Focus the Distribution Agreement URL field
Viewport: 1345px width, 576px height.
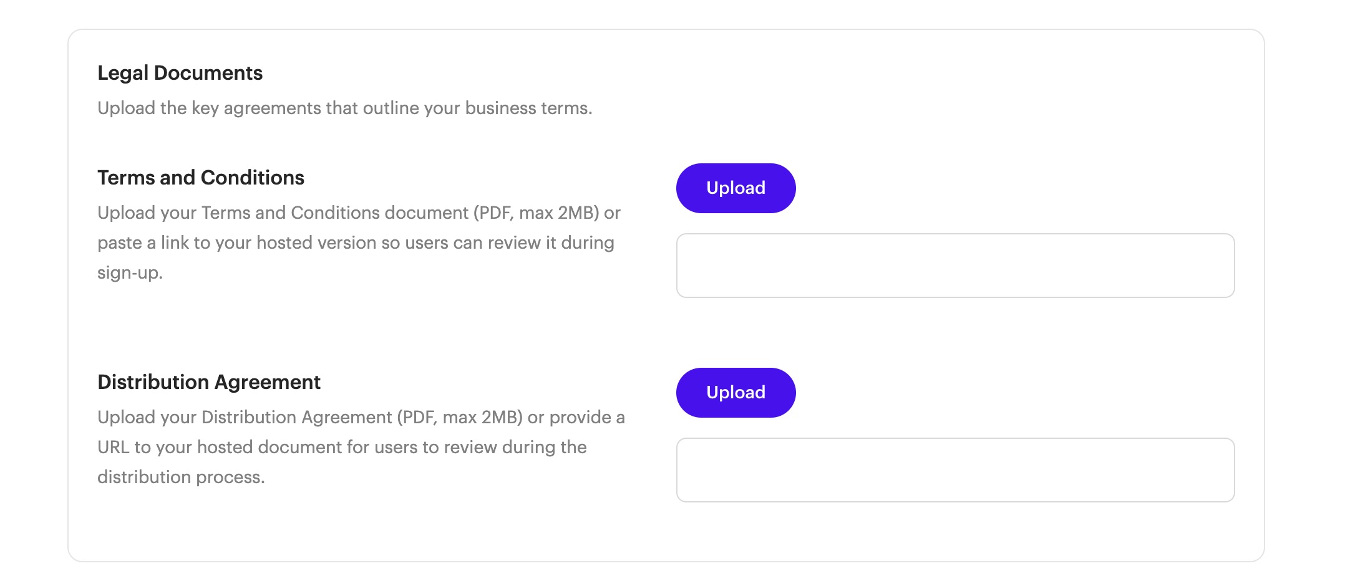[x=955, y=470]
